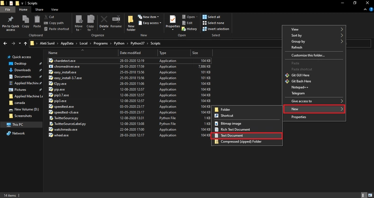Expand Give access to submenu
This screenshot has height=198, width=374.
point(314,101)
